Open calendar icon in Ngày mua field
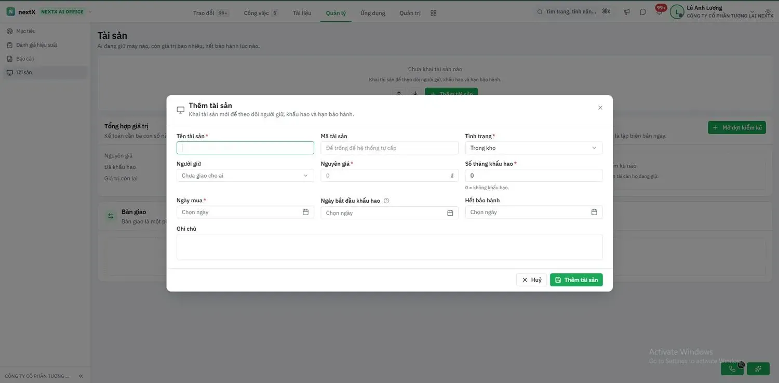The height and width of the screenshot is (383, 779). (x=305, y=212)
